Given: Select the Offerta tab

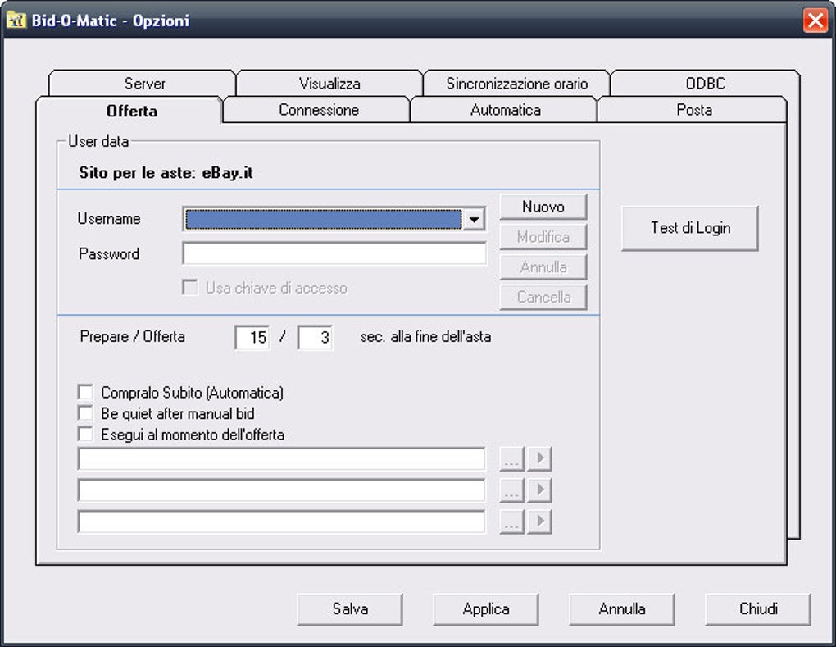Looking at the screenshot, I should 129,111.
